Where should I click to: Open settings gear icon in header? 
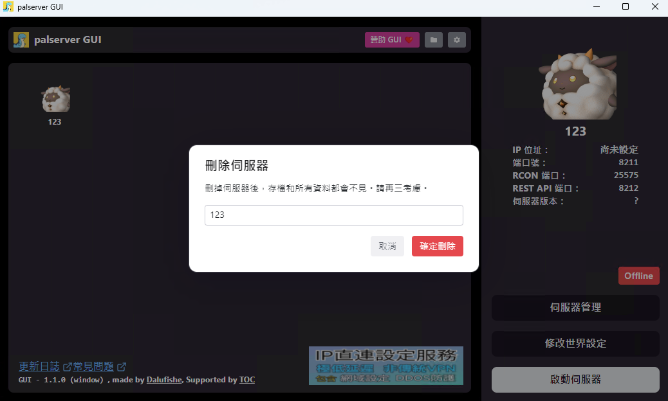click(x=457, y=40)
